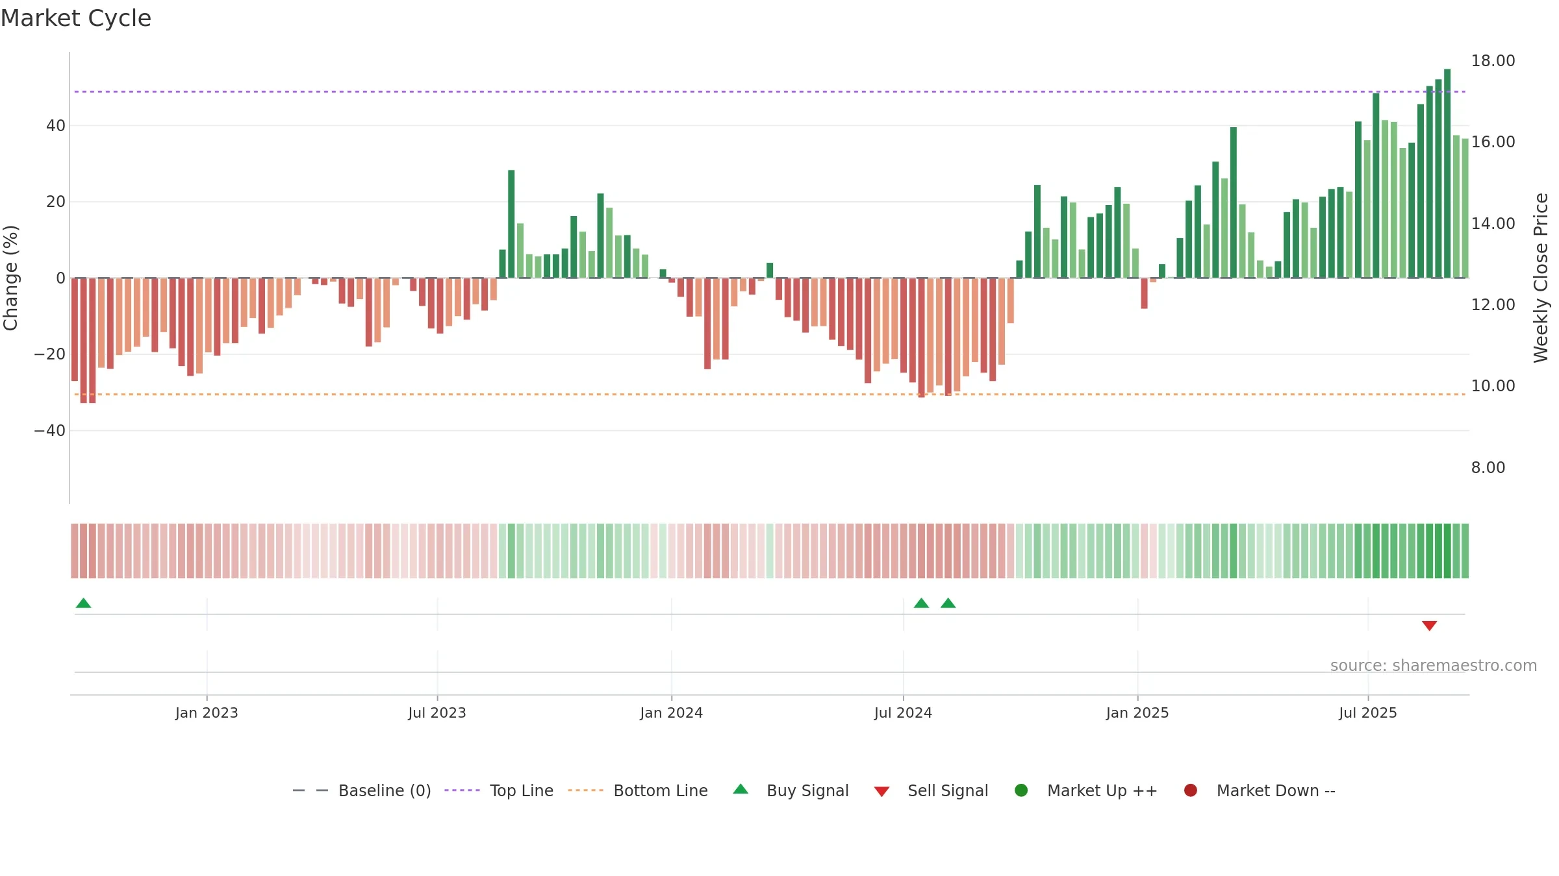This screenshot has width=1559, height=876.
Task: Click the 16.00 price axis label
Action: 1493,142
